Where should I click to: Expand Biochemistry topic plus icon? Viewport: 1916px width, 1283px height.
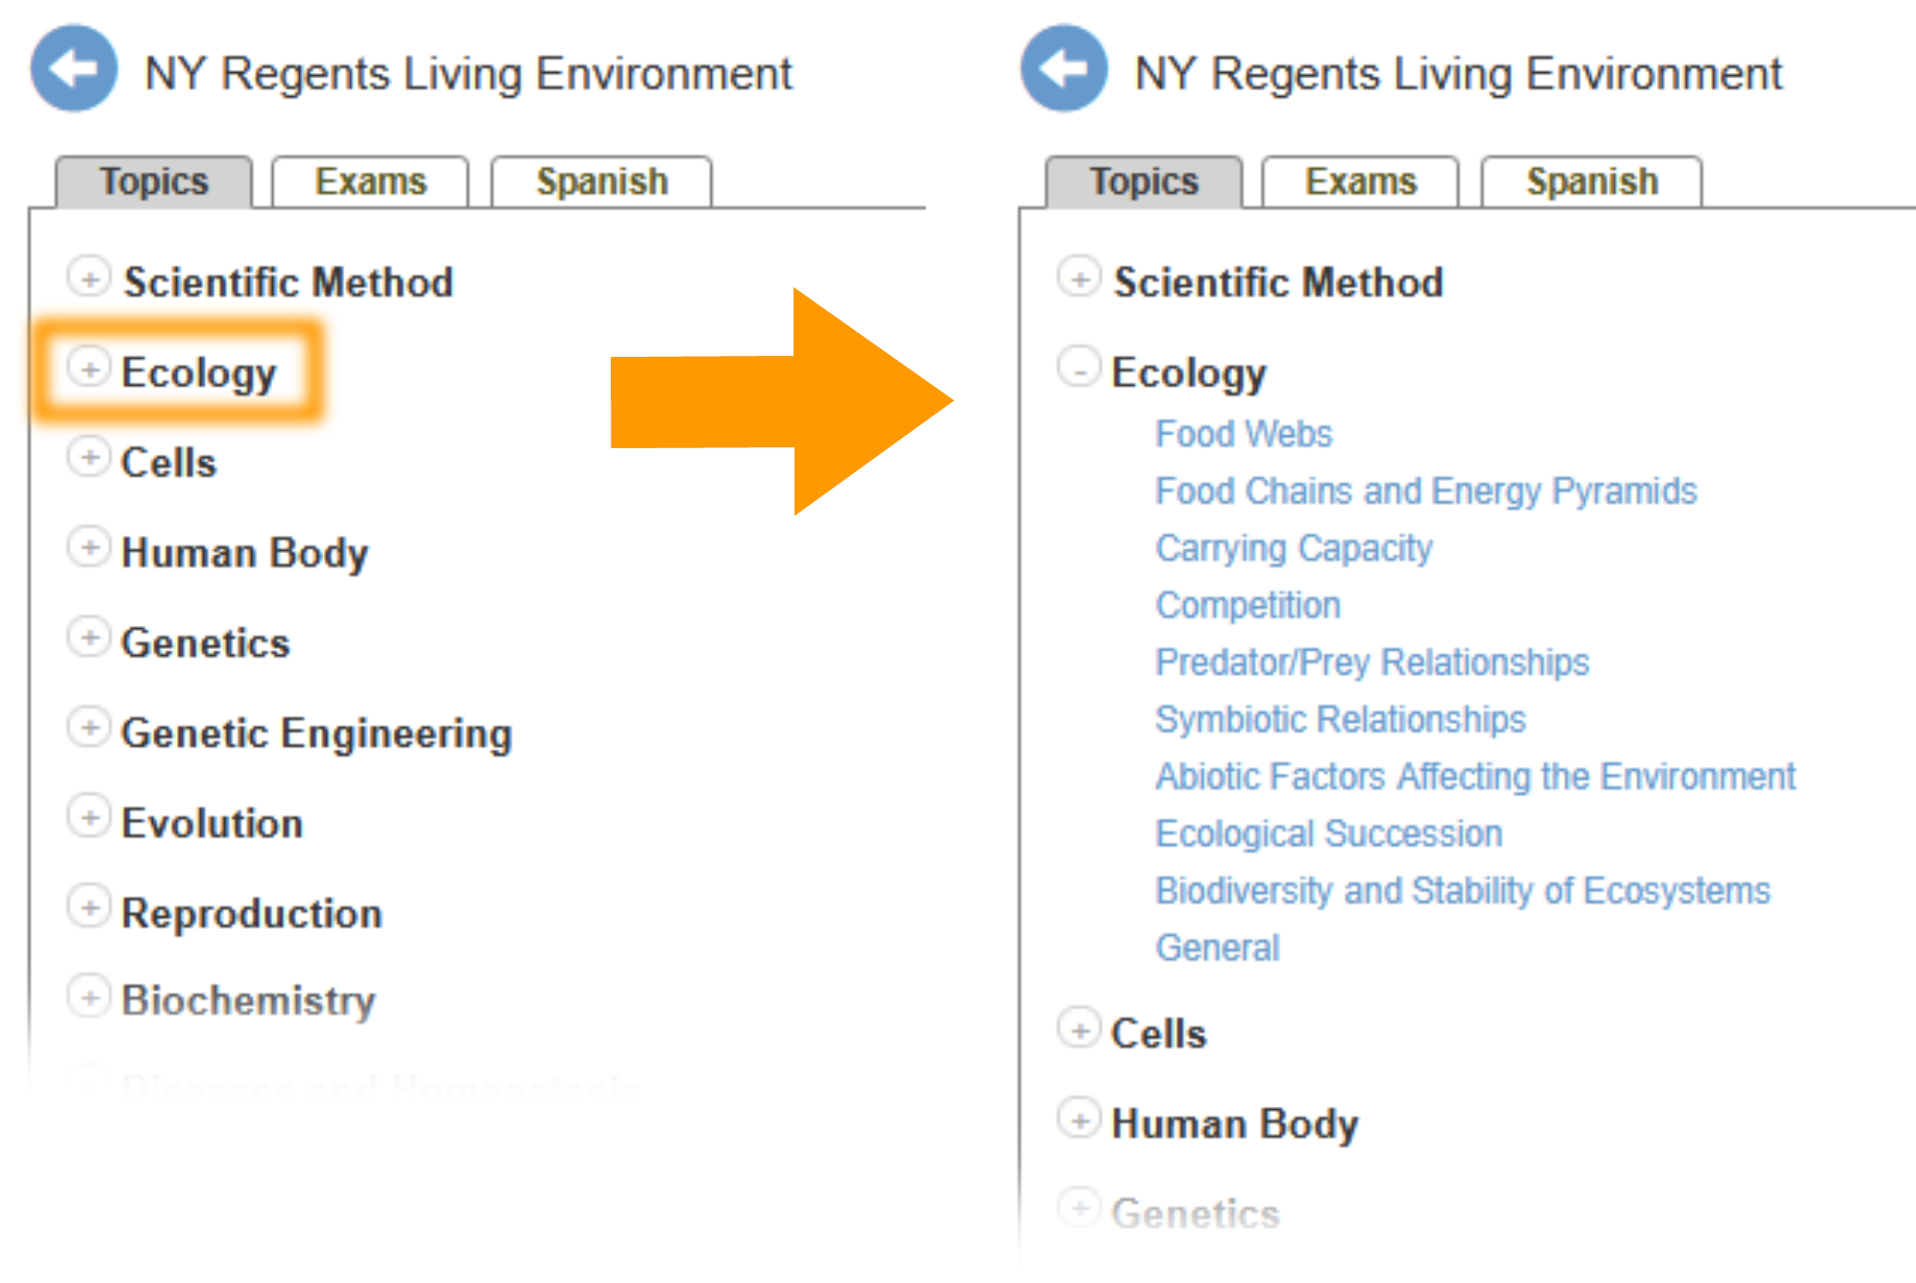click(x=89, y=997)
